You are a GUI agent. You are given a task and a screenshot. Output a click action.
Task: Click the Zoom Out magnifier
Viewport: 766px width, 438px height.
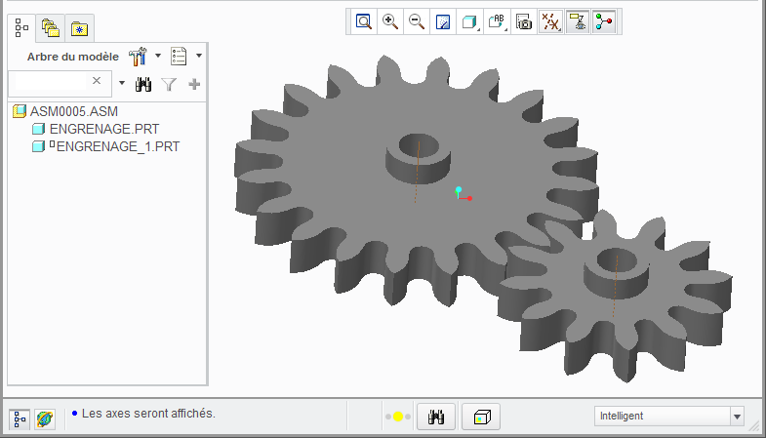(417, 21)
